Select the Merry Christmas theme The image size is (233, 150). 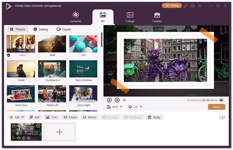[x=83, y=69]
